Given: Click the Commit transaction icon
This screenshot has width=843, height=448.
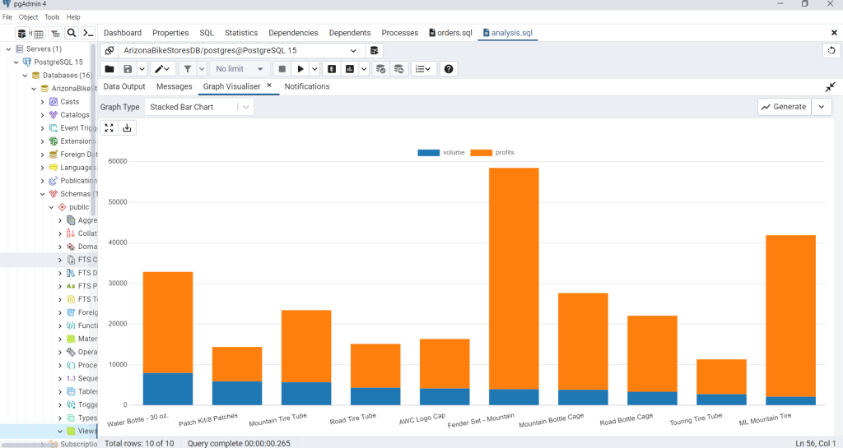Looking at the screenshot, I should pos(380,69).
